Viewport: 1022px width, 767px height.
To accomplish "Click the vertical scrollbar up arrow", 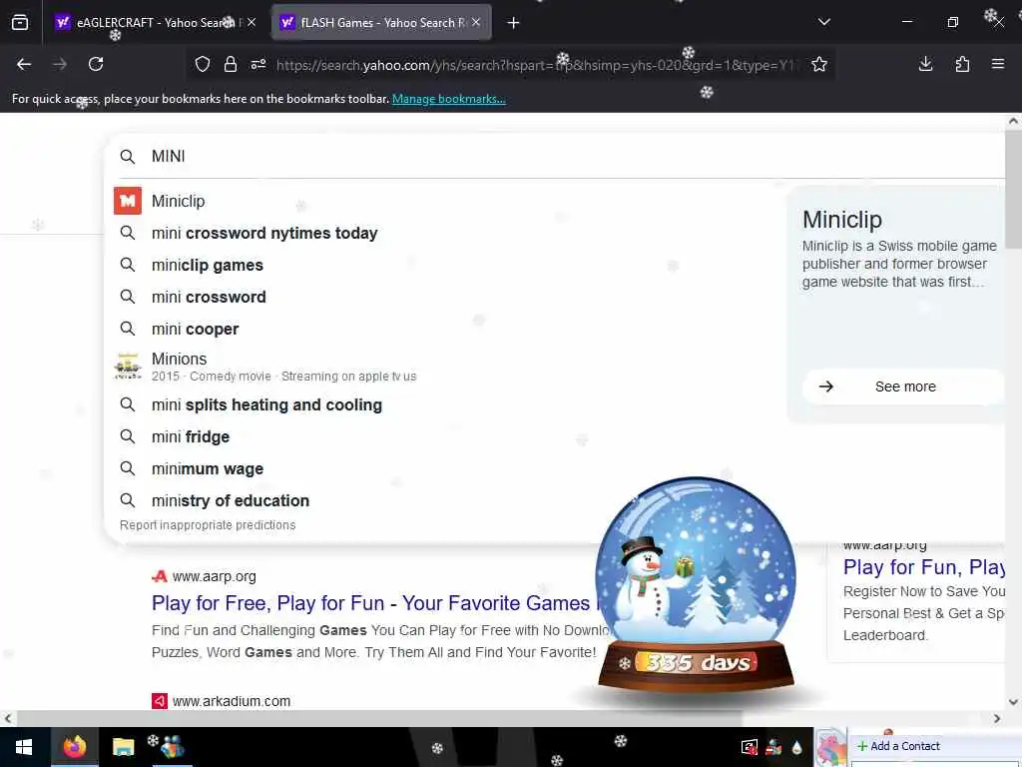I will [1013, 121].
